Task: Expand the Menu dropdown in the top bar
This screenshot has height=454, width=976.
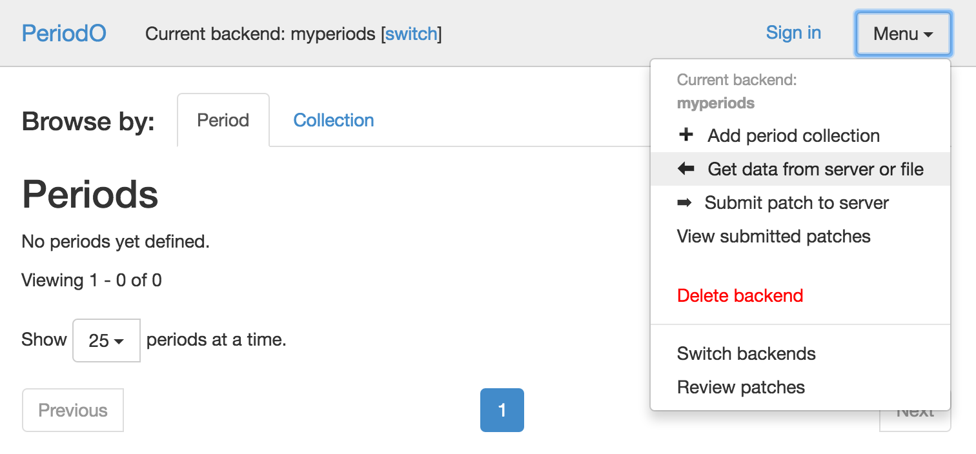Action: click(x=902, y=34)
